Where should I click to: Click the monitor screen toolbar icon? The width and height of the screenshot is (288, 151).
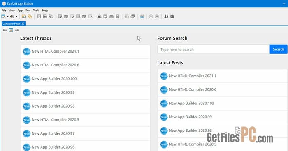pyautogui.click(x=105, y=16)
